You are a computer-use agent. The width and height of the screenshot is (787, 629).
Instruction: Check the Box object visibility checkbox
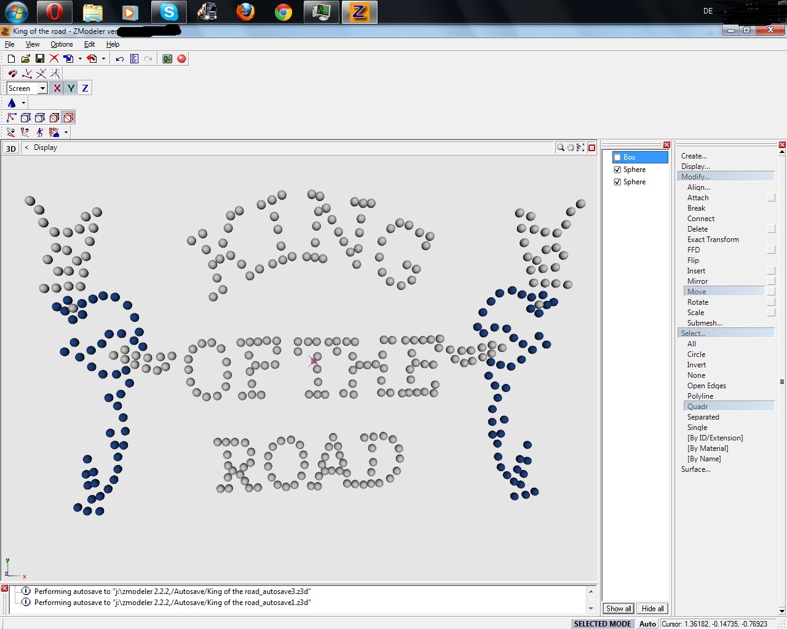pos(617,157)
